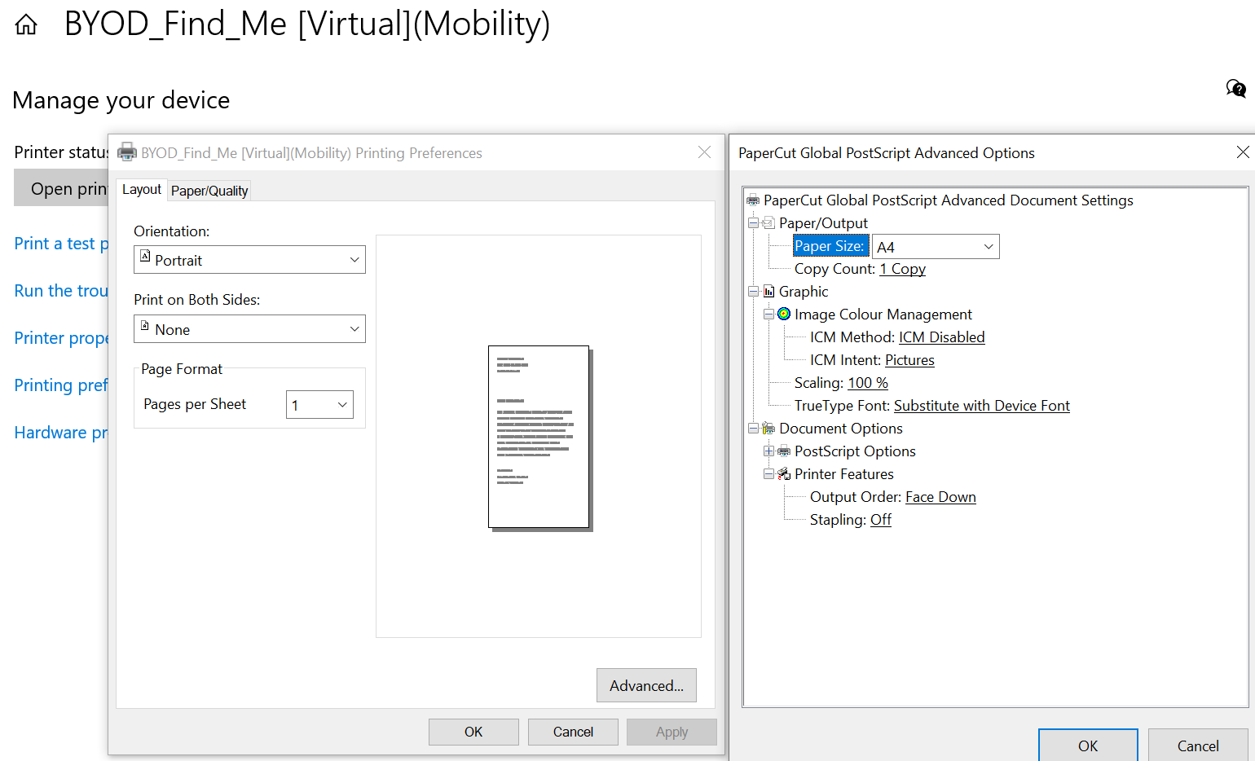Go to the Settings home icon
Screen dimensions: 1255x761
pyautogui.click(x=26, y=25)
